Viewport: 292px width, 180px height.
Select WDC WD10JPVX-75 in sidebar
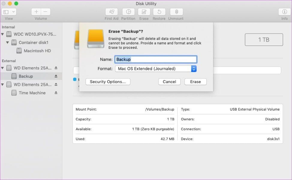click(x=35, y=34)
